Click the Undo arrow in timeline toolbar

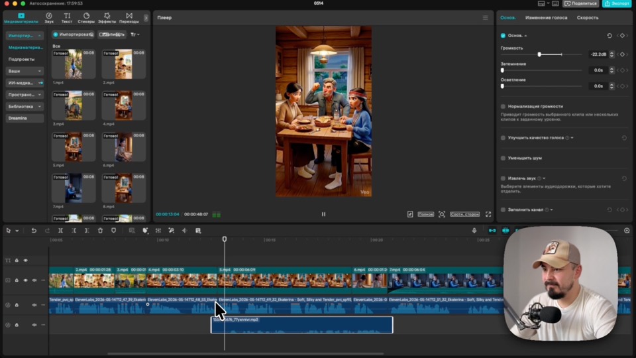pos(34,231)
